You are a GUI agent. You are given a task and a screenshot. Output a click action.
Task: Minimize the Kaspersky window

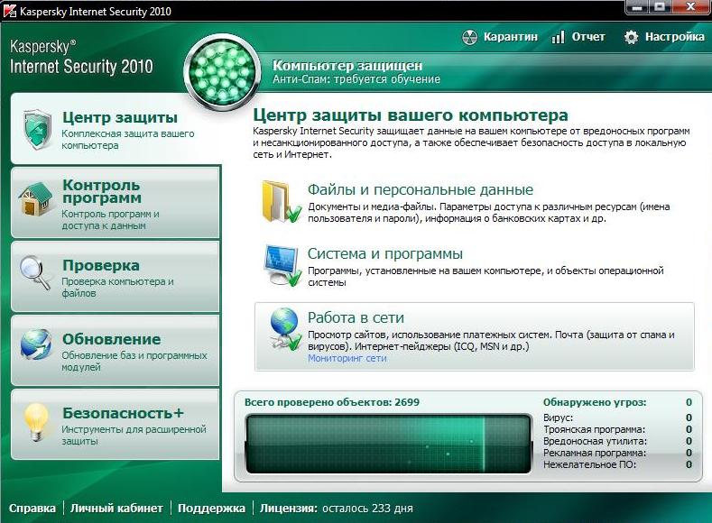tap(637, 7)
